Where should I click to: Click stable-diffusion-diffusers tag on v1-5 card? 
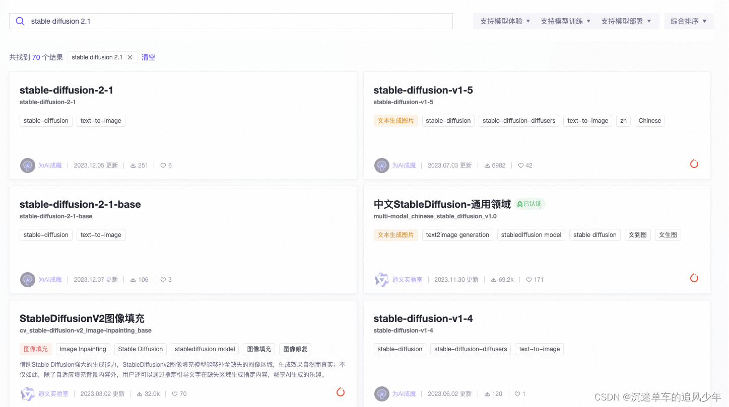(x=519, y=121)
